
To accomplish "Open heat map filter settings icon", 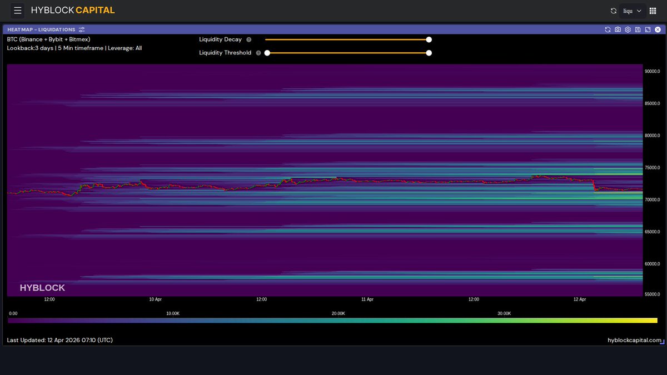I will [x=82, y=29].
